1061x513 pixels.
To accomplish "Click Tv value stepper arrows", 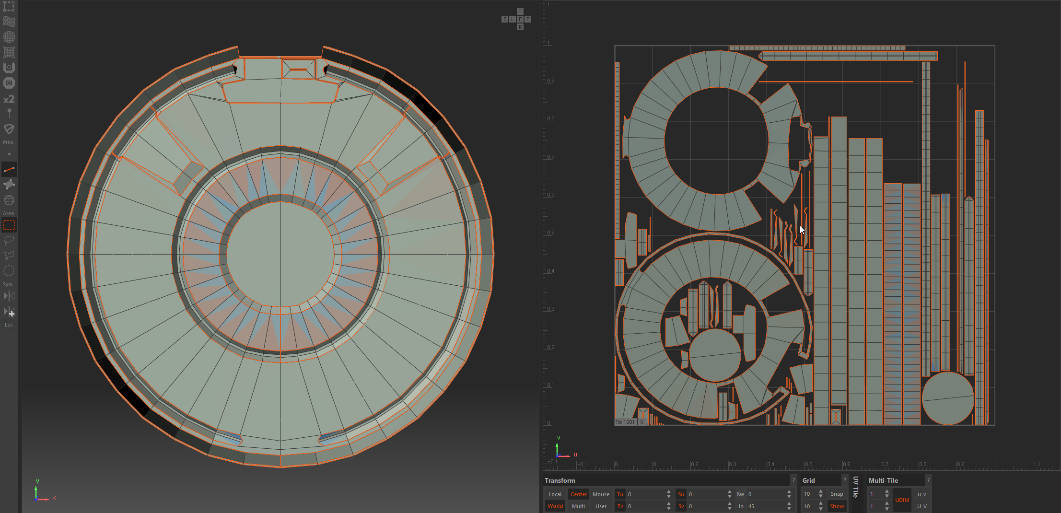I will click(x=669, y=506).
